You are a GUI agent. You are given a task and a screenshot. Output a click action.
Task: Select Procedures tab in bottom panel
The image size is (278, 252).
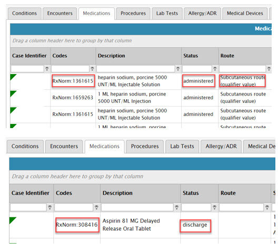(x=145, y=146)
